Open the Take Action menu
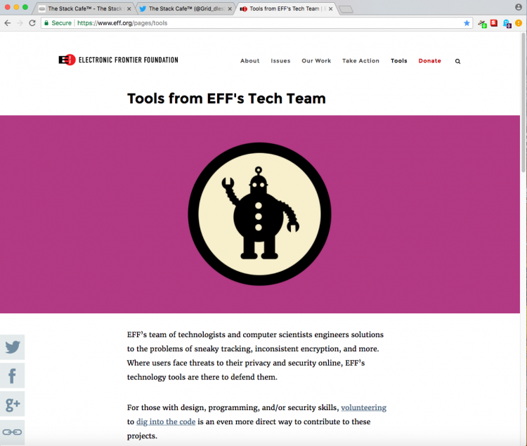 [x=360, y=61]
